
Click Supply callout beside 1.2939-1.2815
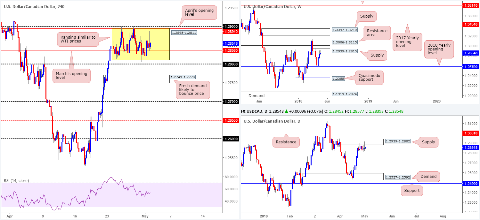pyautogui.click(x=377, y=55)
